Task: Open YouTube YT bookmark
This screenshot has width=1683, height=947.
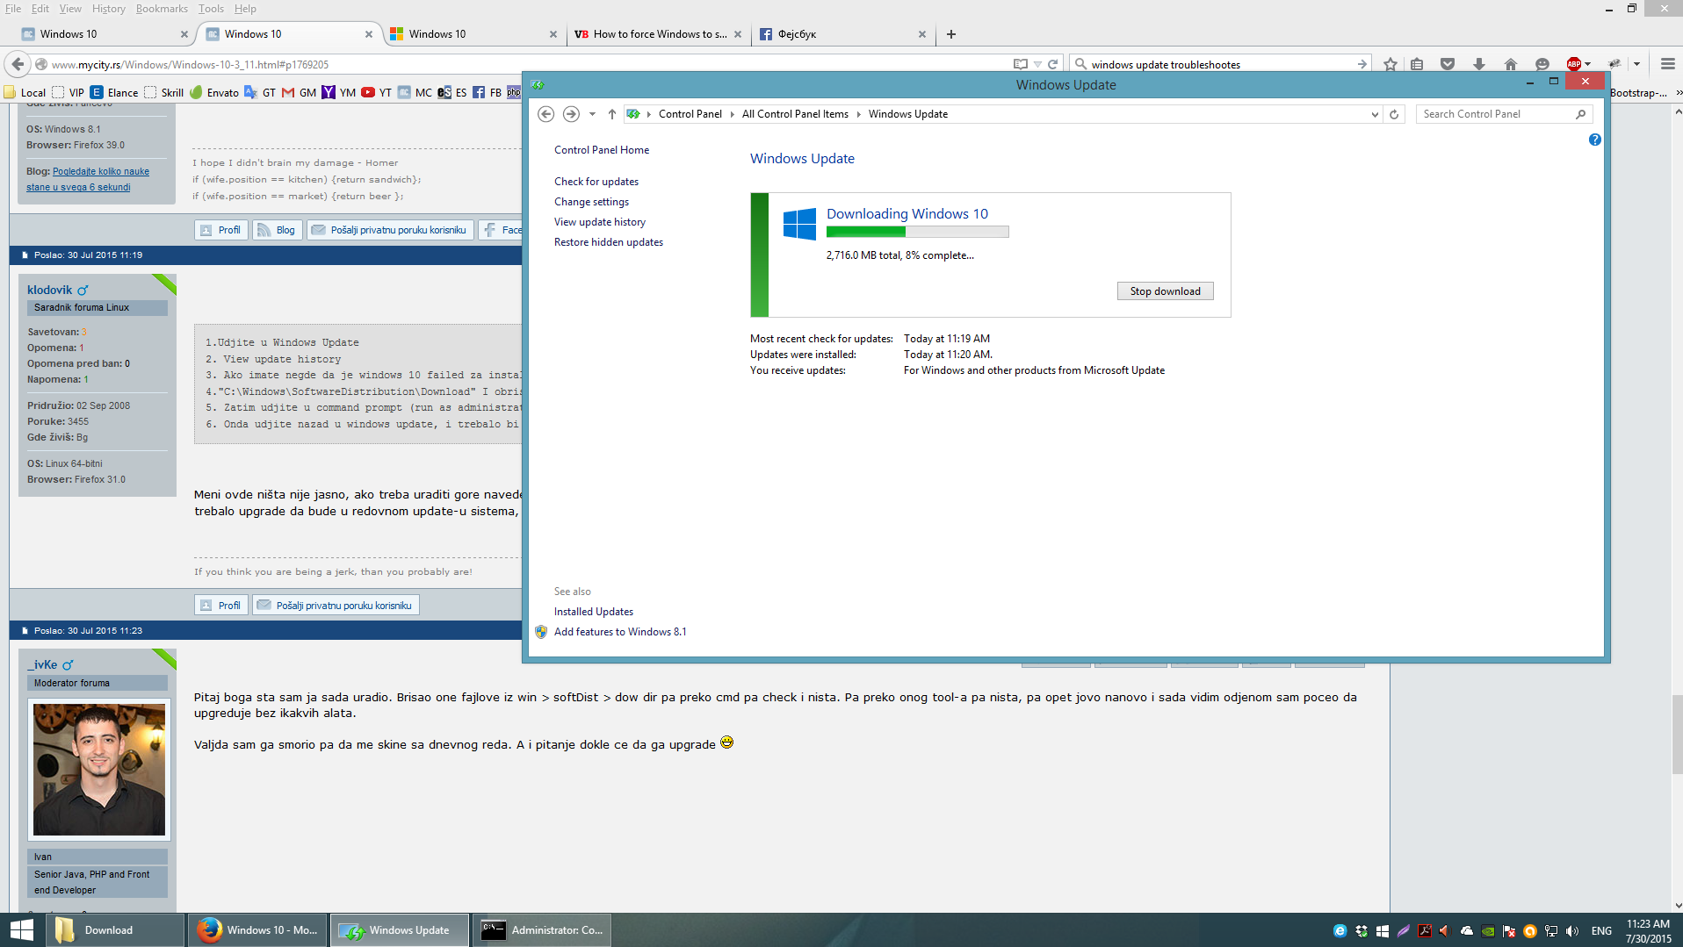Action: pos(376,92)
